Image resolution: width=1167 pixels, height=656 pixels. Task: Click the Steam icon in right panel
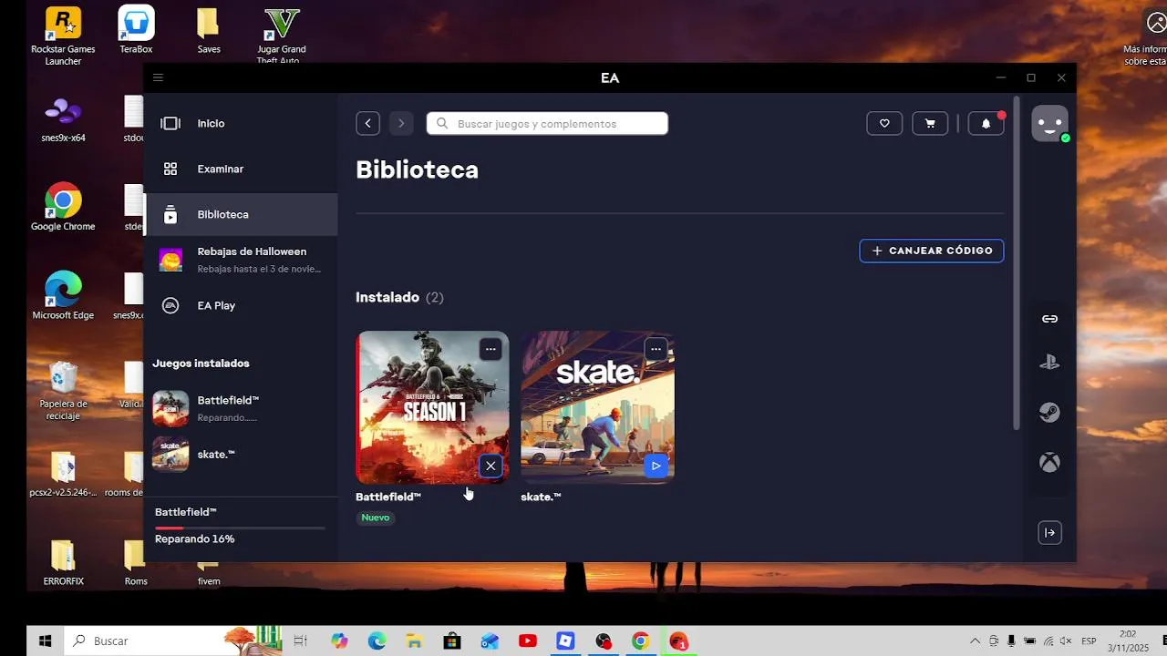(x=1049, y=413)
